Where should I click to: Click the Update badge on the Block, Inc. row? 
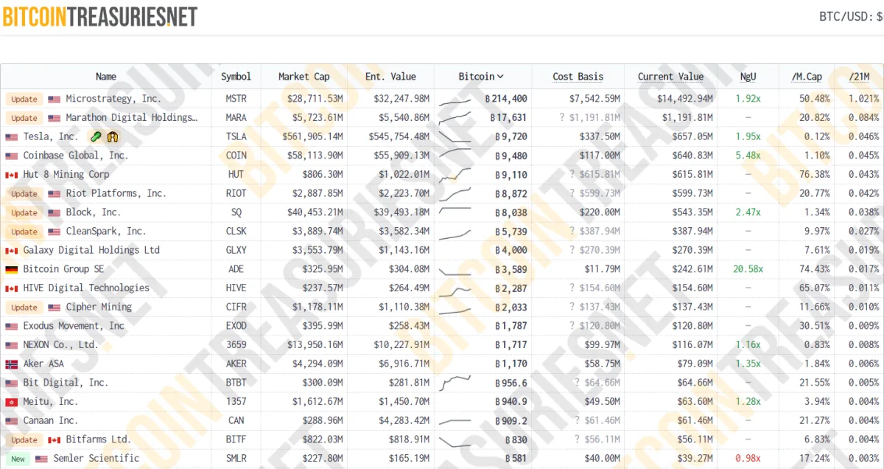(x=24, y=212)
